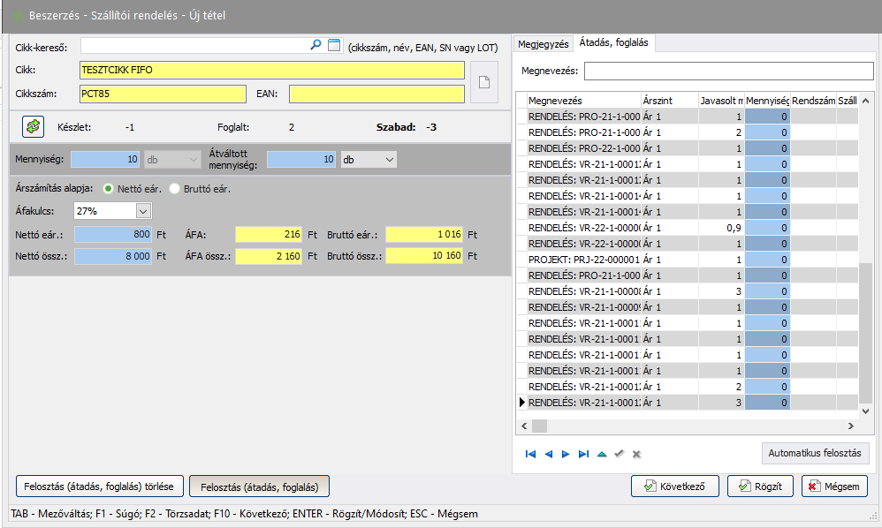Go to next record arrow
This screenshot has width=882, height=528.
pyautogui.click(x=566, y=454)
